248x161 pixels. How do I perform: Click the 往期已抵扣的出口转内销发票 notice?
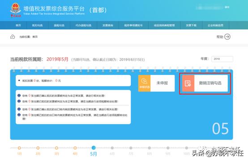75,117
